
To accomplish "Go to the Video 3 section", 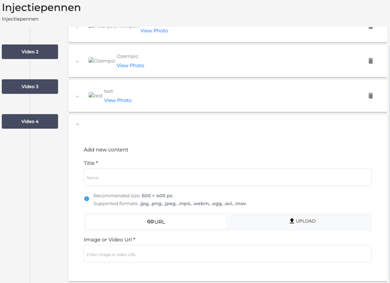I will pos(30,87).
